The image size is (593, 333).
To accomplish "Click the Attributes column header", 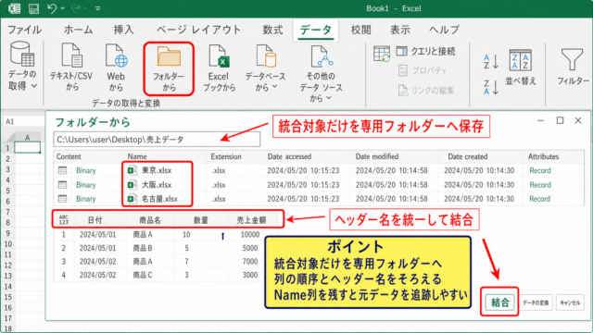I will (543, 156).
